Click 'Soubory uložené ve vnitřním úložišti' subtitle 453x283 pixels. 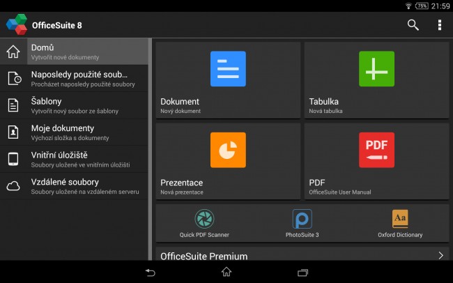coord(80,165)
